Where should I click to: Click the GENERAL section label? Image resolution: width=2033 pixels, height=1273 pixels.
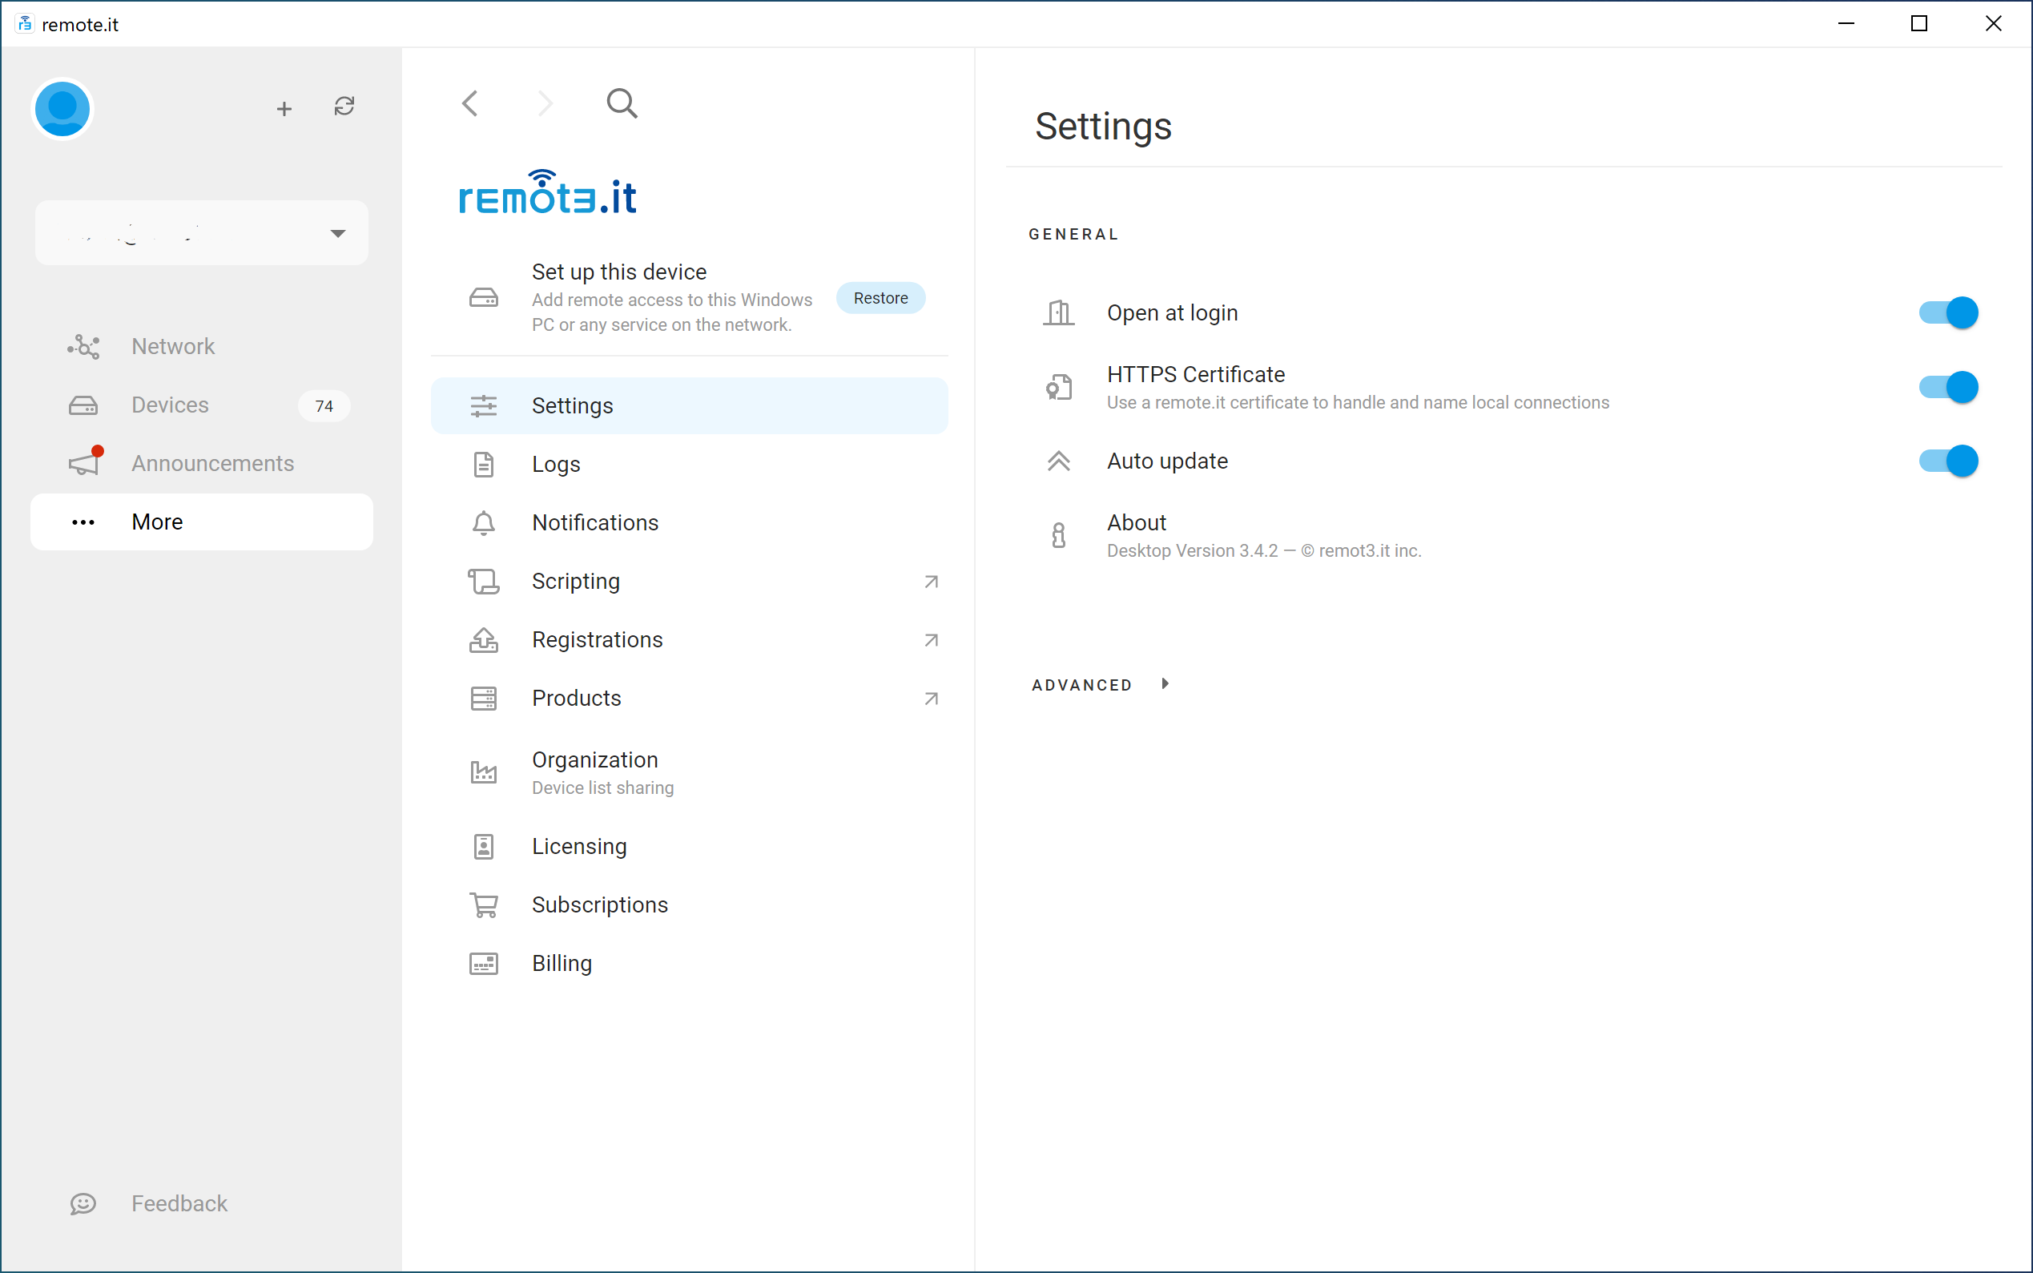(x=1073, y=234)
